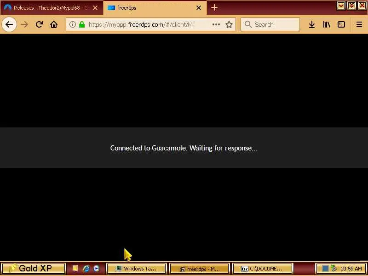Image resolution: width=368 pixels, height=276 pixels.
Task: Open the Gold XP start menu
Action: (x=33, y=269)
